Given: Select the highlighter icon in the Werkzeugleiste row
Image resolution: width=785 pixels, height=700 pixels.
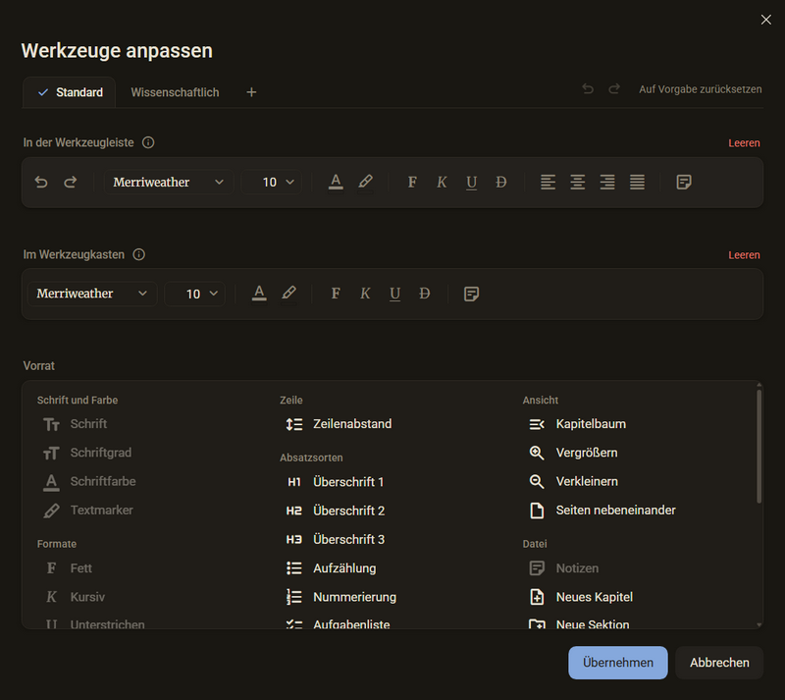Looking at the screenshot, I should click(365, 182).
